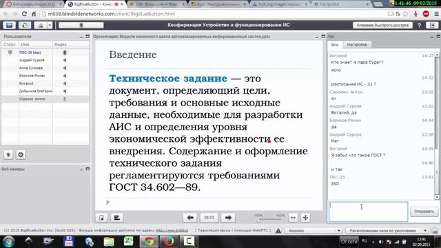Minimize the Пользователи users panel

81,37
